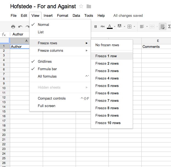Click the Undo arrow
171x167 pixels.
(x=20, y=27)
